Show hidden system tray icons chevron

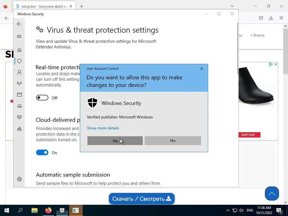pos(228,210)
